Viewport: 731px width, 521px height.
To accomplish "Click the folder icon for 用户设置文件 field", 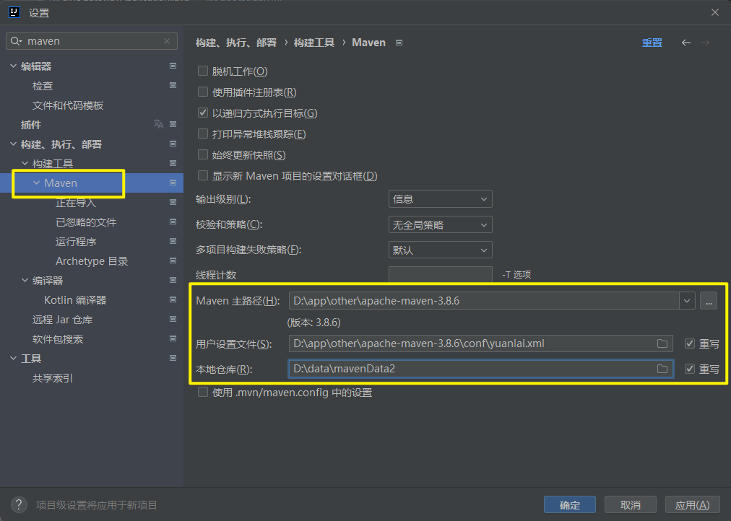I will [x=662, y=343].
